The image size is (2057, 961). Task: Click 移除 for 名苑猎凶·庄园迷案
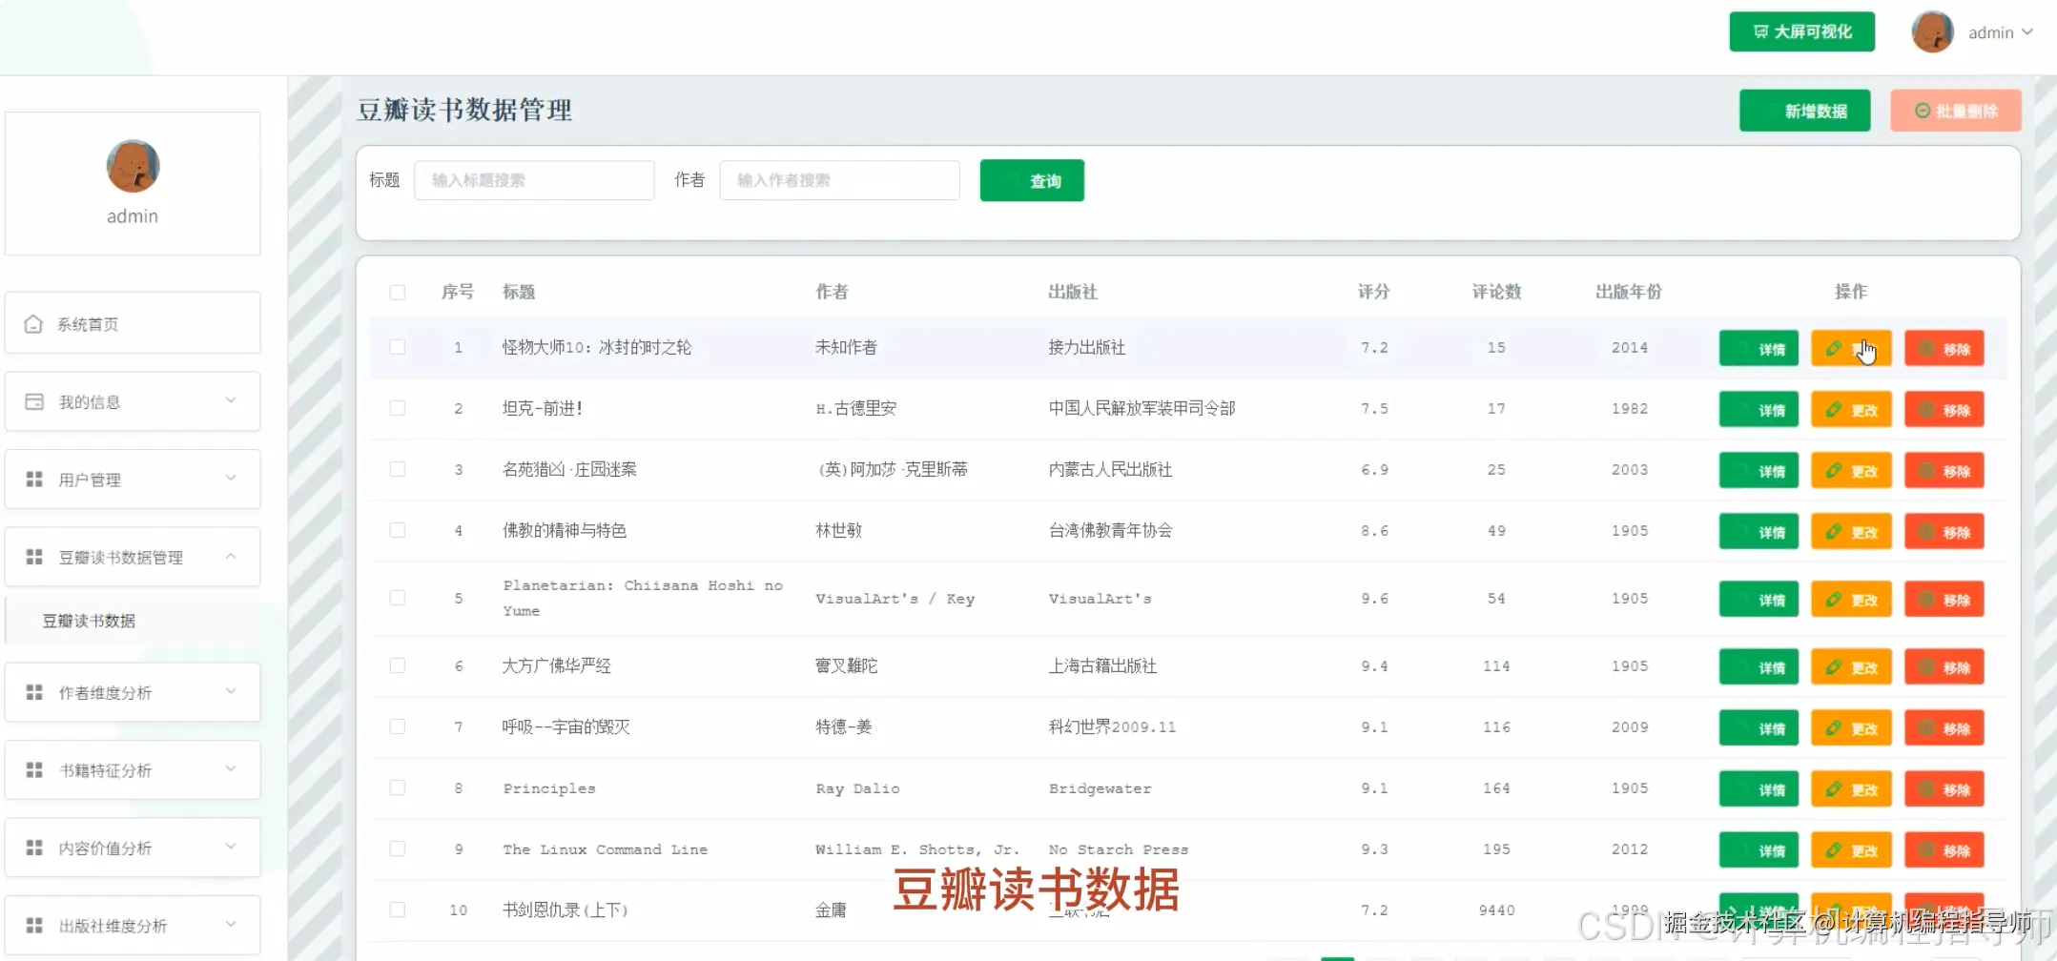1944,470
